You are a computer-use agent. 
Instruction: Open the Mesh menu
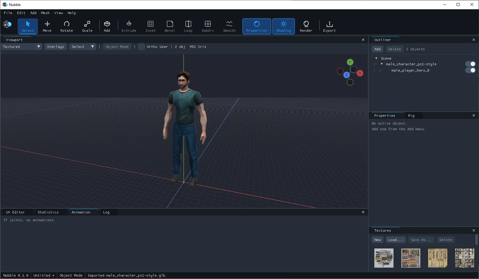[x=45, y=13]
